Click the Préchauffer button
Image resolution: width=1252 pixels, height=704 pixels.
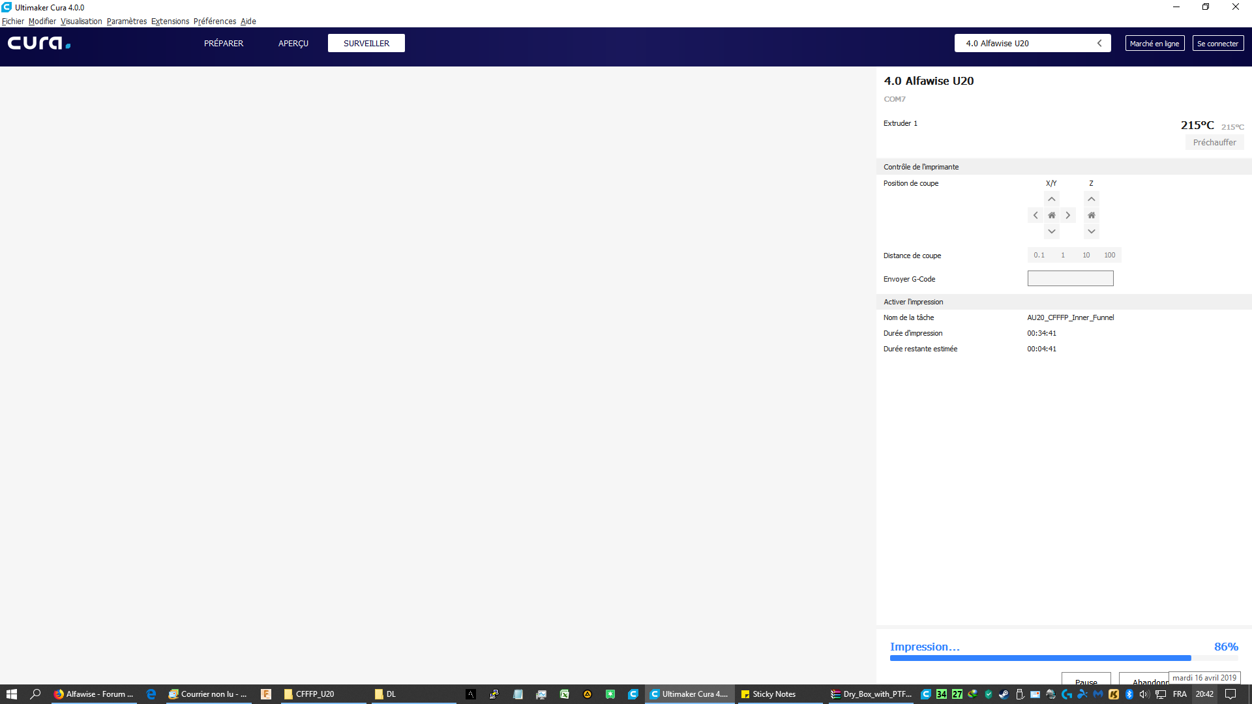pyautogui.click(x=1214, y=142)
